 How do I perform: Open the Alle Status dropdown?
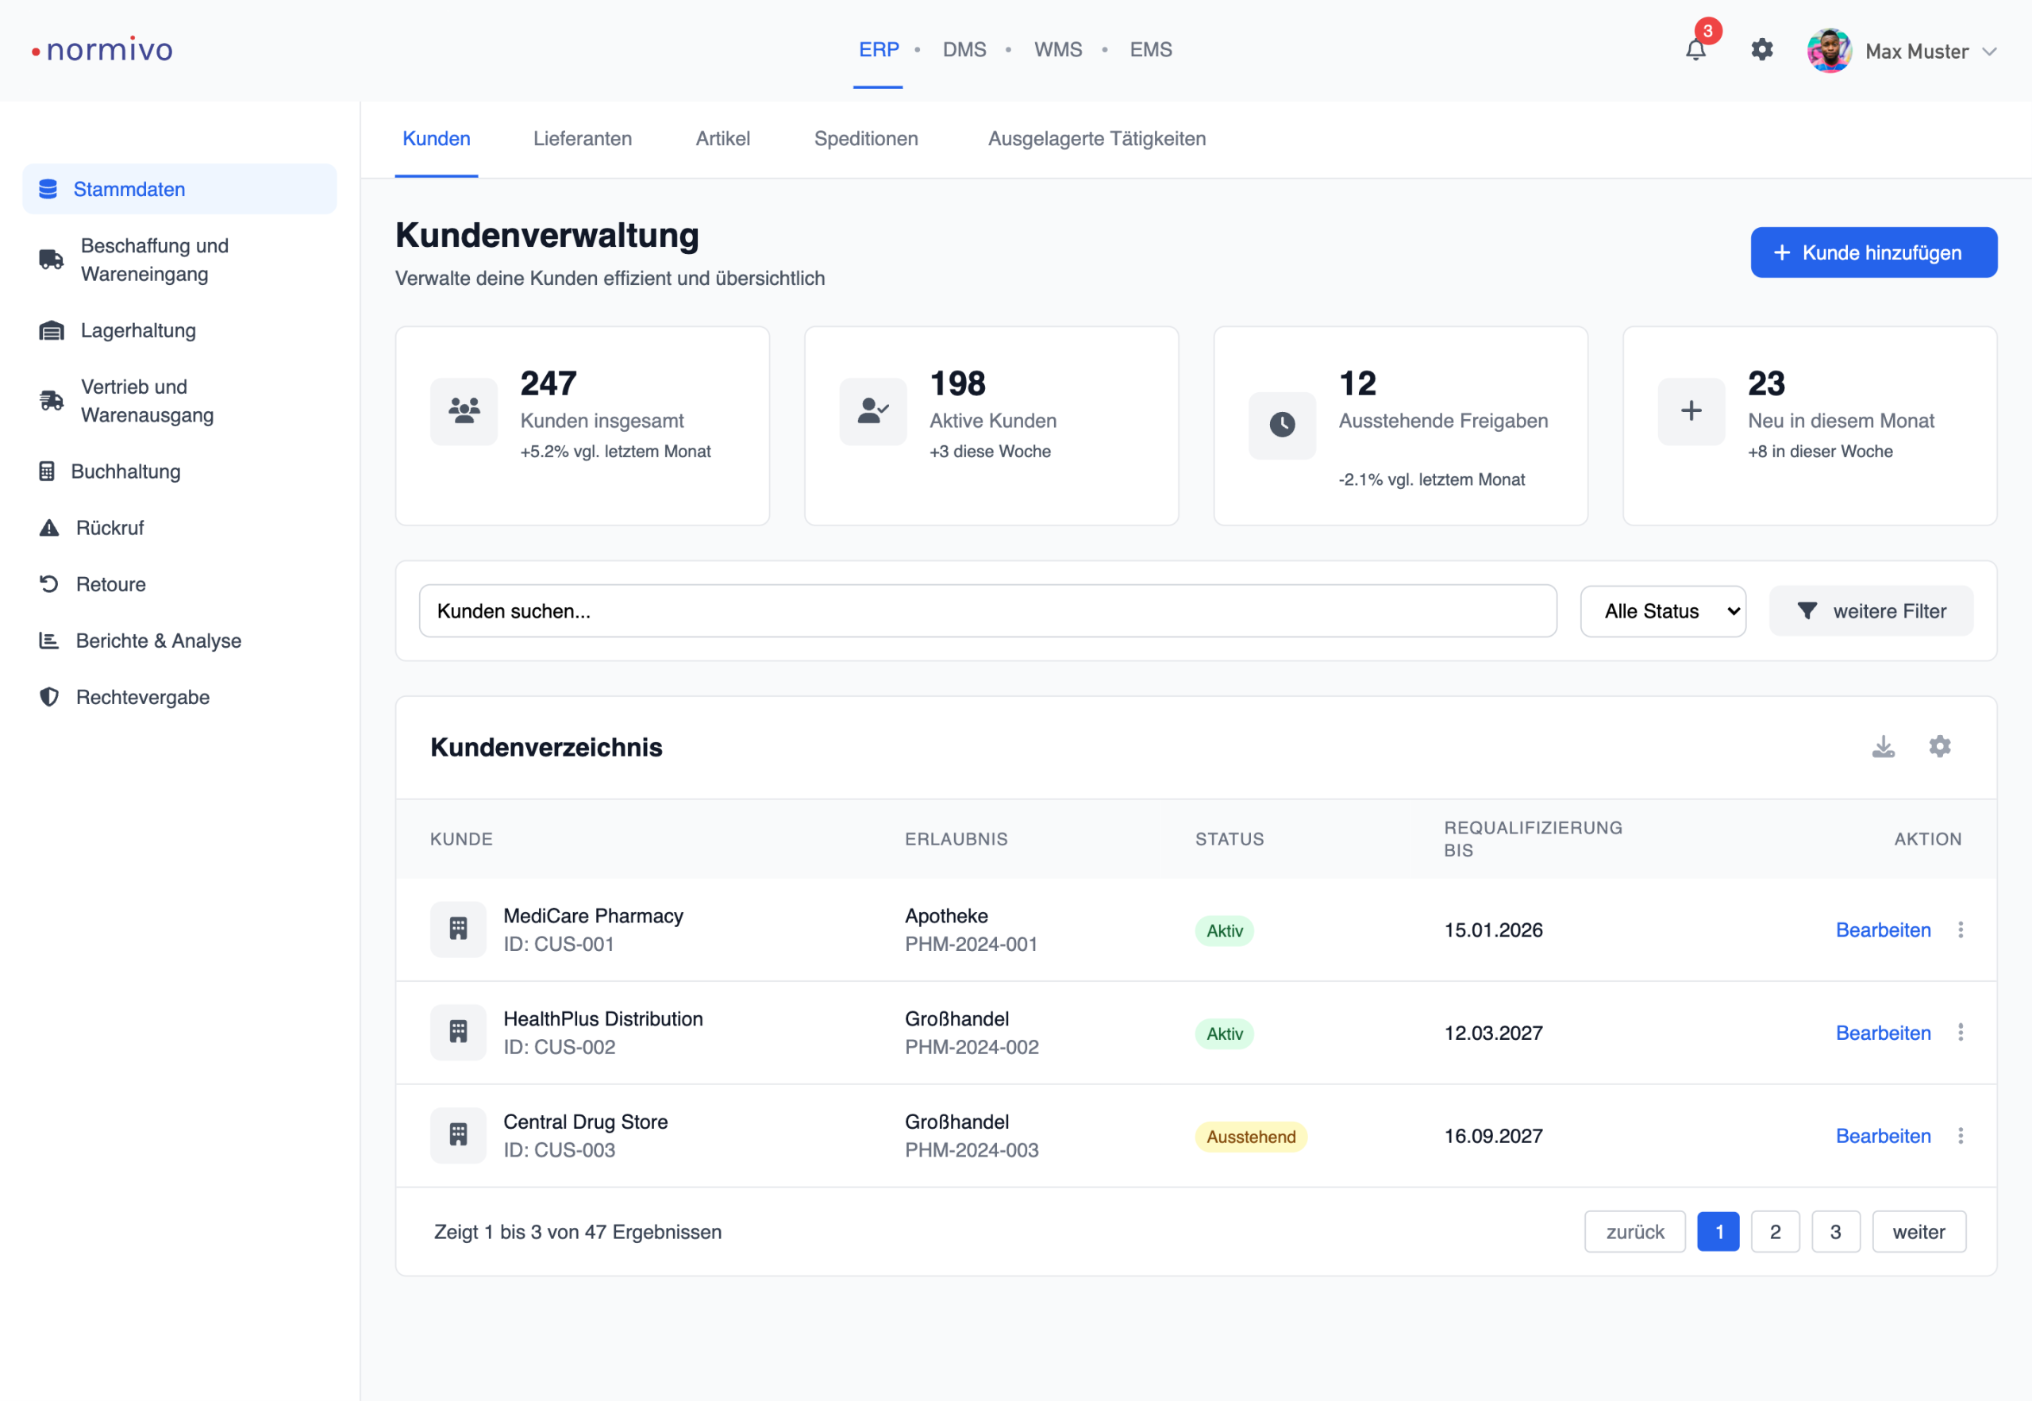(1662, 611)
